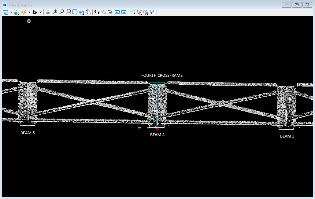The width and height of the screenshot is (315, 199).
Task: Select the Zoom In tool
Action: [55, 12]
